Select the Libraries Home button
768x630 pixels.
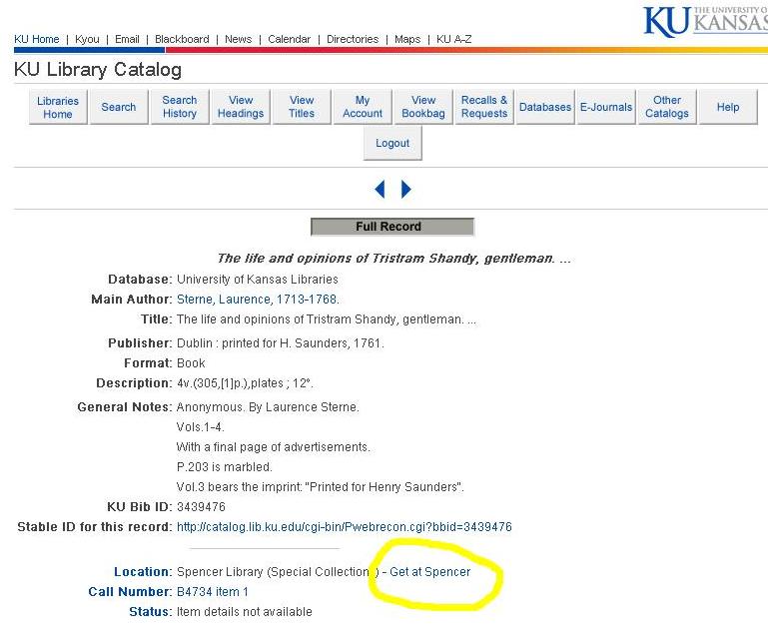58,107
